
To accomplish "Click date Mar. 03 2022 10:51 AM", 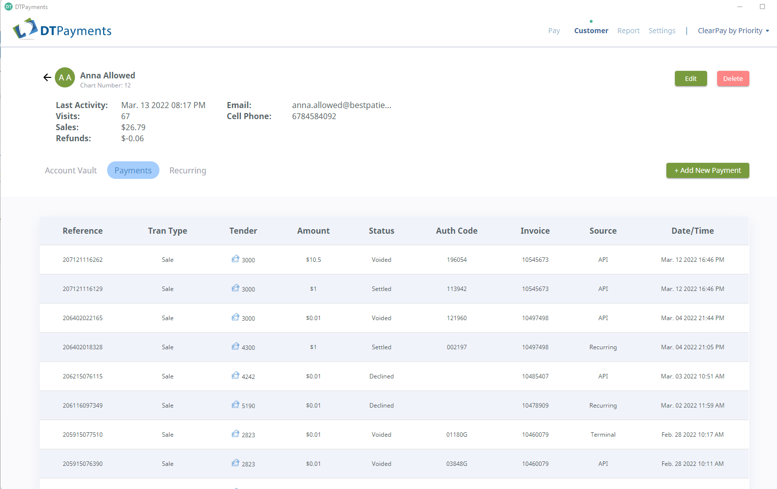I will (x=693, y=376).
